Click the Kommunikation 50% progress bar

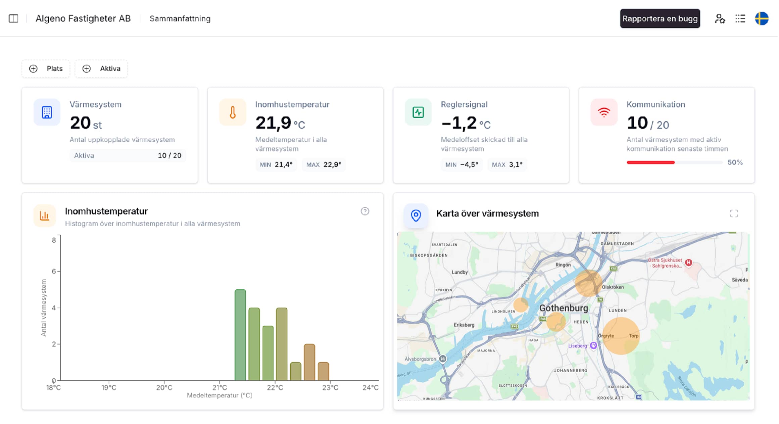pos(674,162)
